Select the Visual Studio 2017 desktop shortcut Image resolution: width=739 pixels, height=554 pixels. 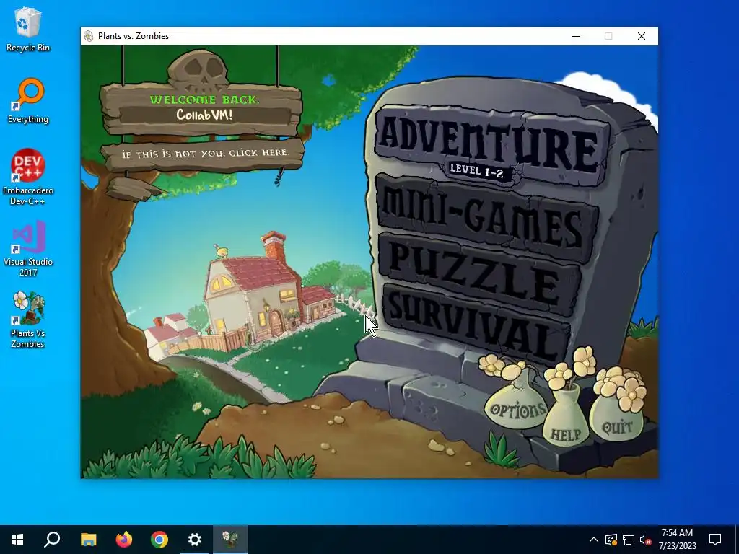point(28,249)
